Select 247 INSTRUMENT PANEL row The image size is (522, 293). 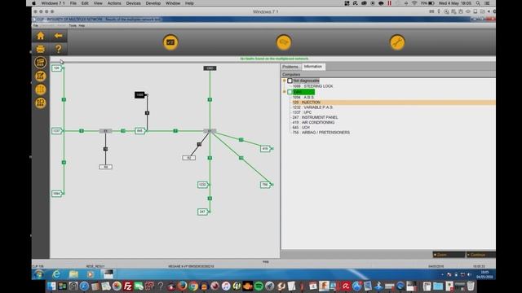click(316, 117)
